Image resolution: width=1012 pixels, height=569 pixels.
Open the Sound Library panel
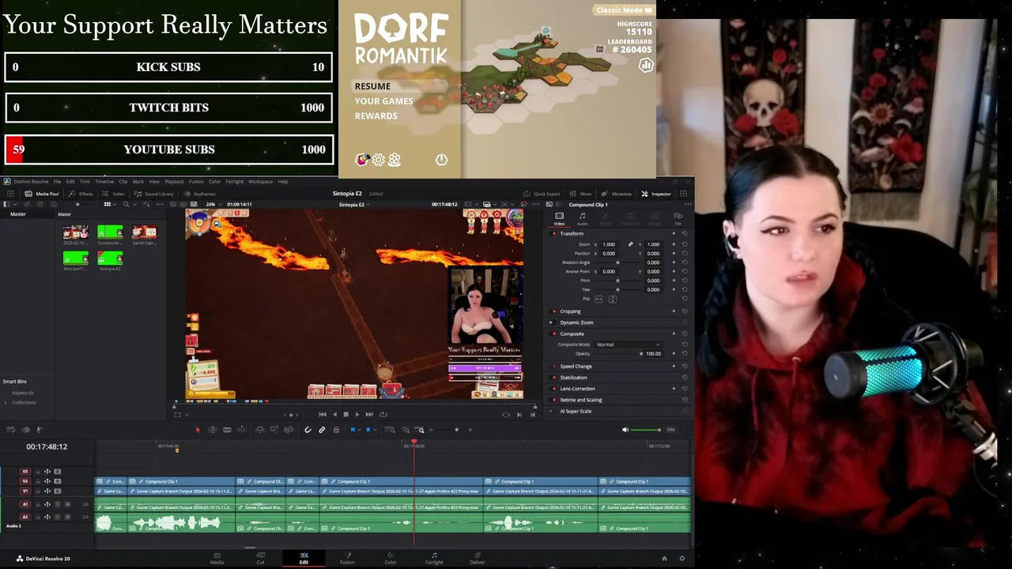(x=154, y=194)
